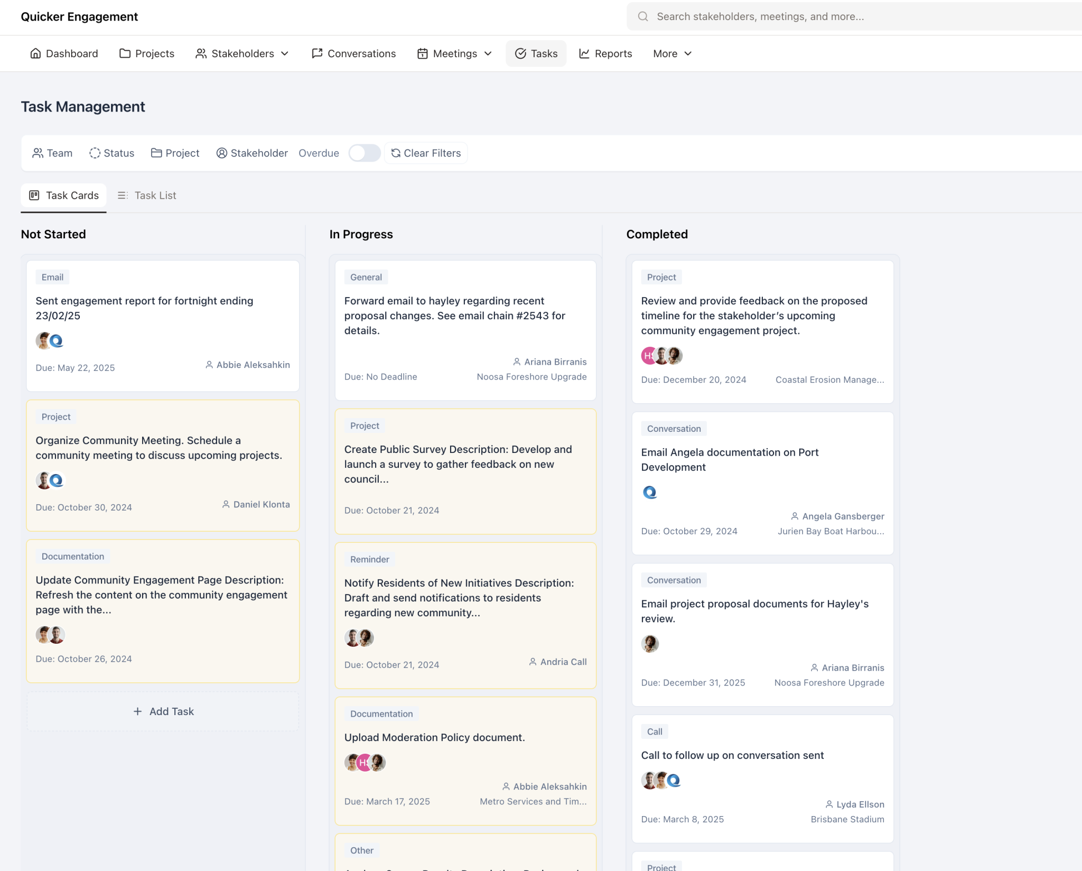Open the Tasks navigation item

click(536, 53)
